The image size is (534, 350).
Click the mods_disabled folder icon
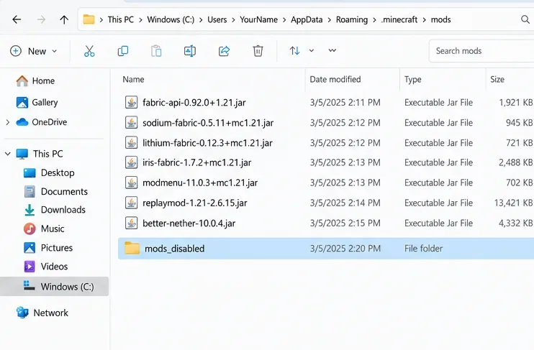point(132,248)
